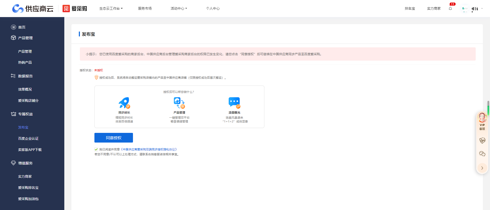The width and height of the screenshot is (490, 210).
Task: Open 排名宝 in header
Action: click(410, 8)
